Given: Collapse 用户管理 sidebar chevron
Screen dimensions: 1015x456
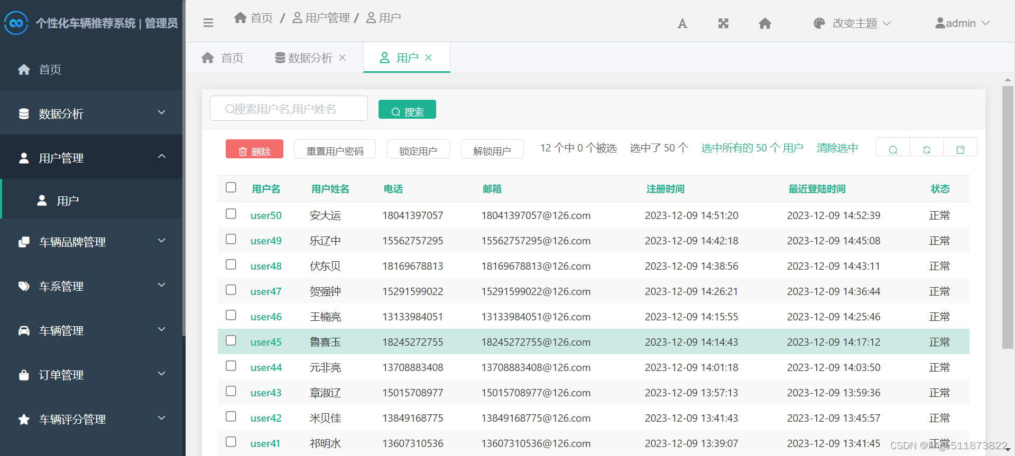Looking at the screenshot, I should [162, 156].
